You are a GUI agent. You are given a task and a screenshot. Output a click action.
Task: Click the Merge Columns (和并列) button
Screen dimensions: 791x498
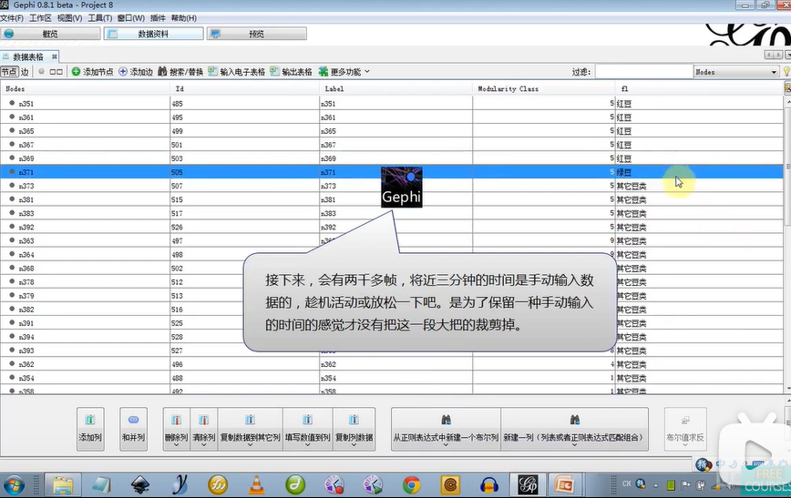pos(133,429)
